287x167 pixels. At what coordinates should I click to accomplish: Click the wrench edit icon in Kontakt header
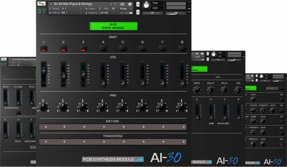[x=41, y=3]
